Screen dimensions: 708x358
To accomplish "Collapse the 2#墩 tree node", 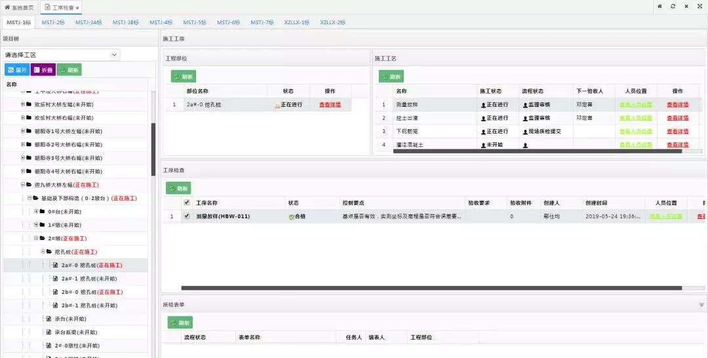I will (x=36, y=239).
